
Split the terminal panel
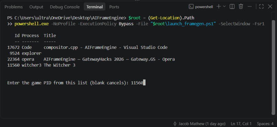pyautogui.click(x=232, y=7)
